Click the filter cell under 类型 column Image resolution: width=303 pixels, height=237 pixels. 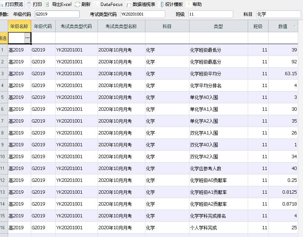pyautogui.click(x=218, y=38)
